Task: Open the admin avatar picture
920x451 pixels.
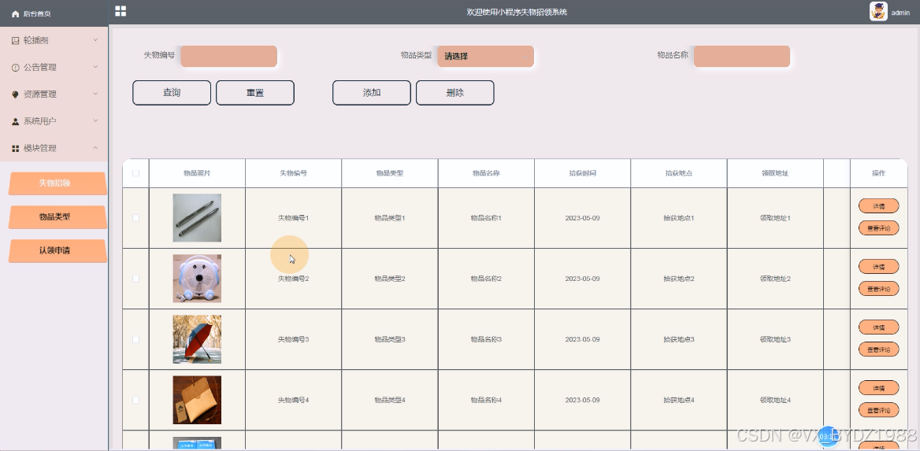Action: [878, 12]
